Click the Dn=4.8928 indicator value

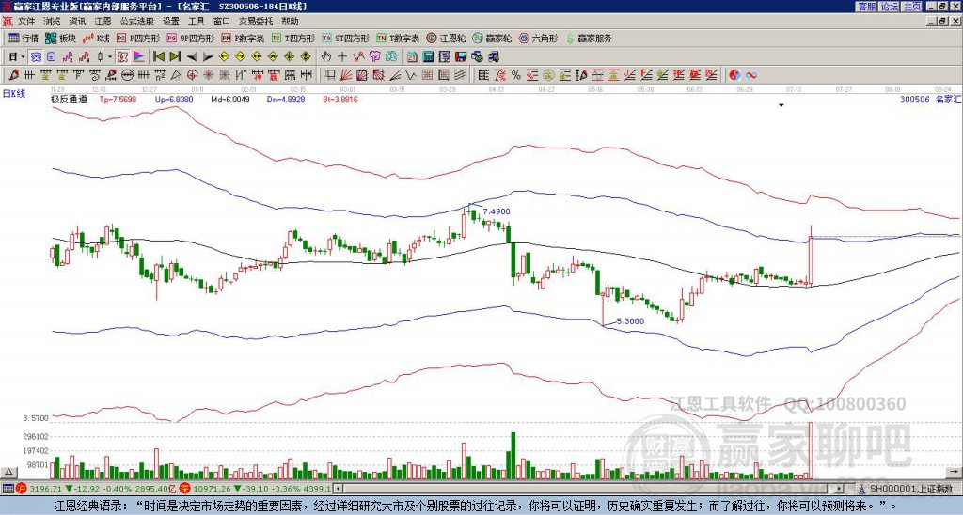pos(286,100)
